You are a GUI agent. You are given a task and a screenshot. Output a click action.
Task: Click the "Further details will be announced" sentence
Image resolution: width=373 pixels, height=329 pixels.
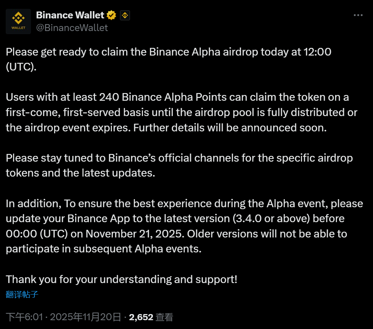click(x=230, y=128)
